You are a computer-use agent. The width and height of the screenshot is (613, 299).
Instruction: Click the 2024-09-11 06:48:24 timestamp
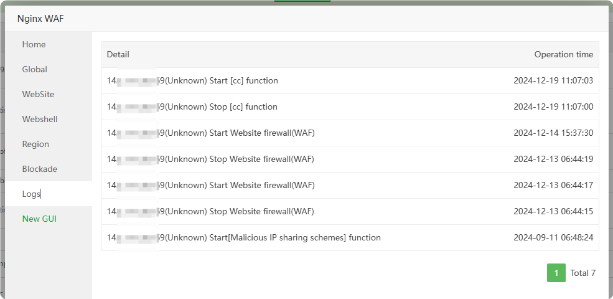coord(553,238)
